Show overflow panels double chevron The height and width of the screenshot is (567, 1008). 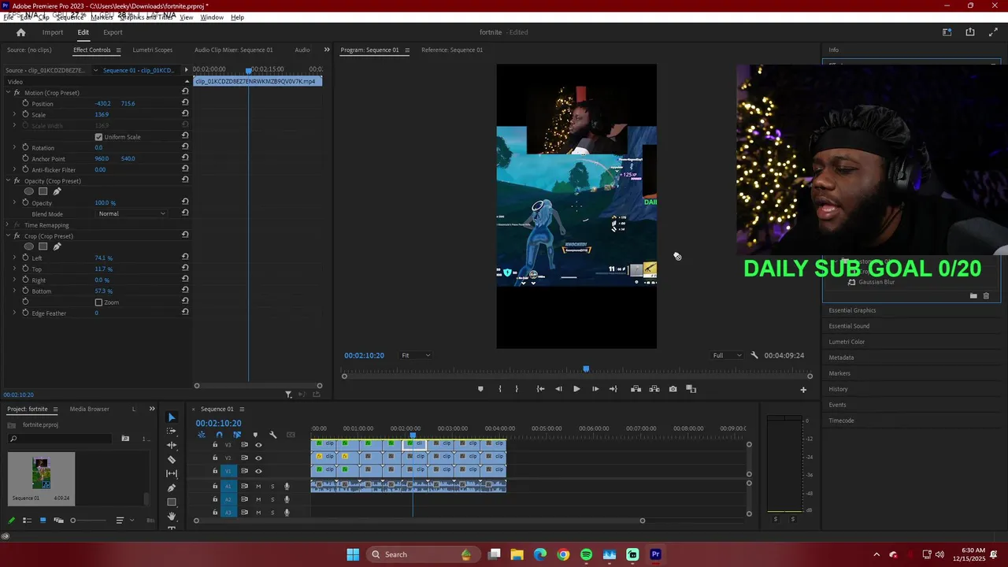[327, 50]
